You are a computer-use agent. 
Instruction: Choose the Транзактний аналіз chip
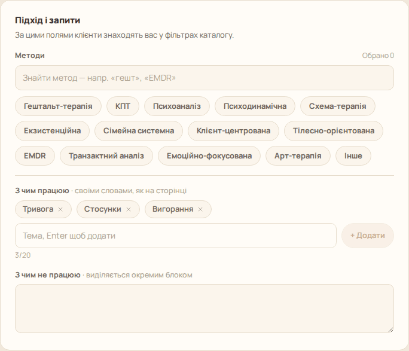106,155
